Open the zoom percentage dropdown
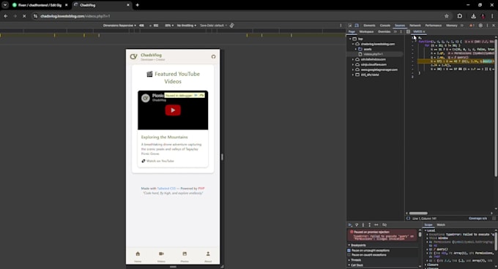 (169, 26)
